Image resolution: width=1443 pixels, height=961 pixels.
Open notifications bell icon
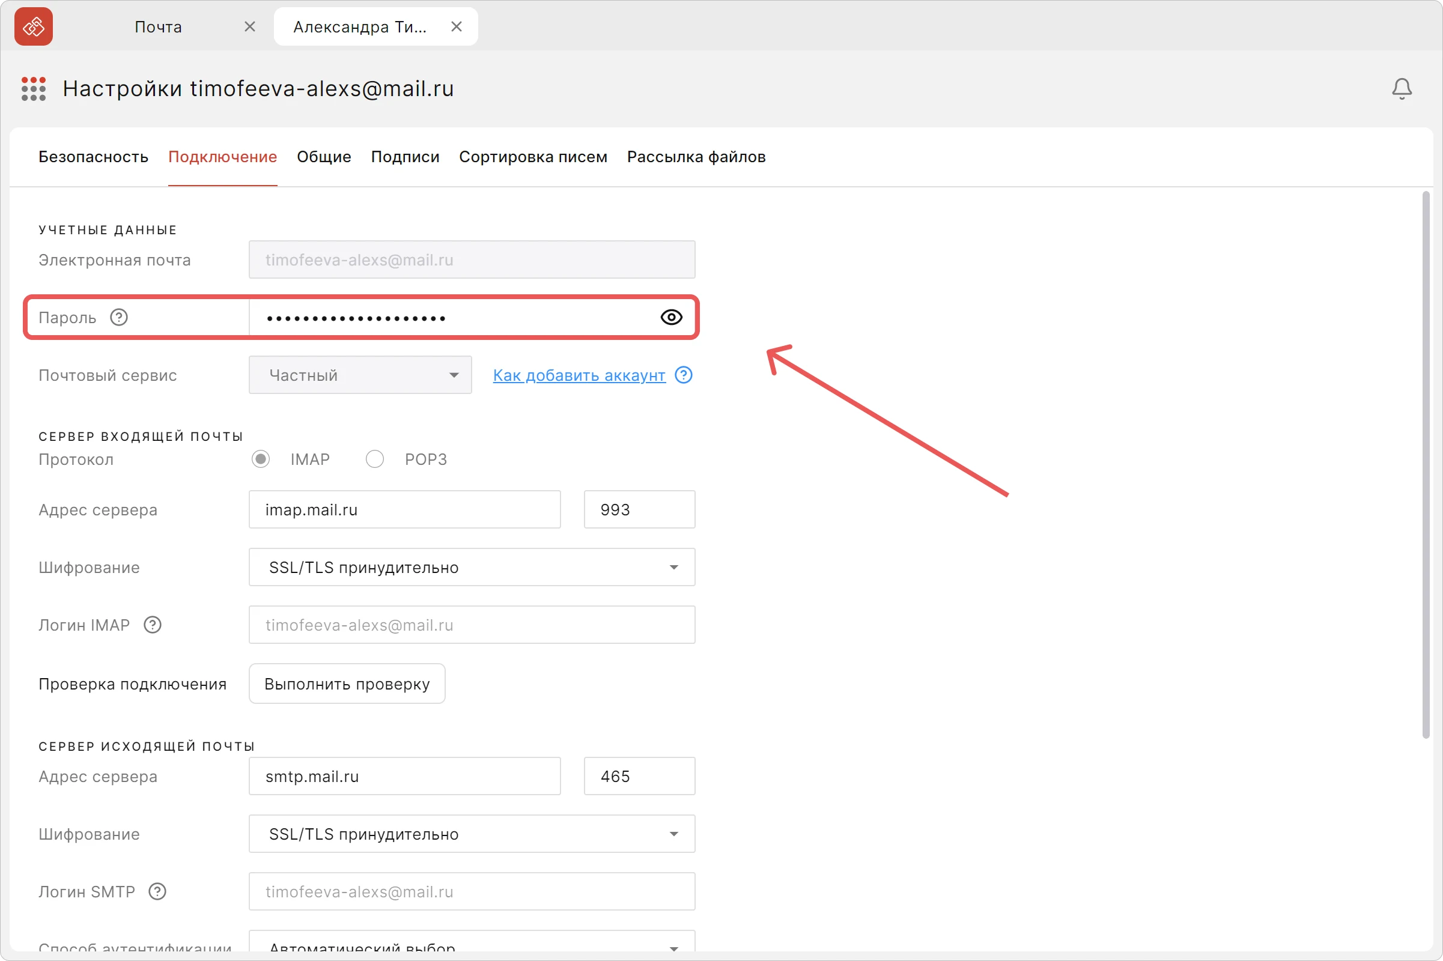(x=1402, y=89)
